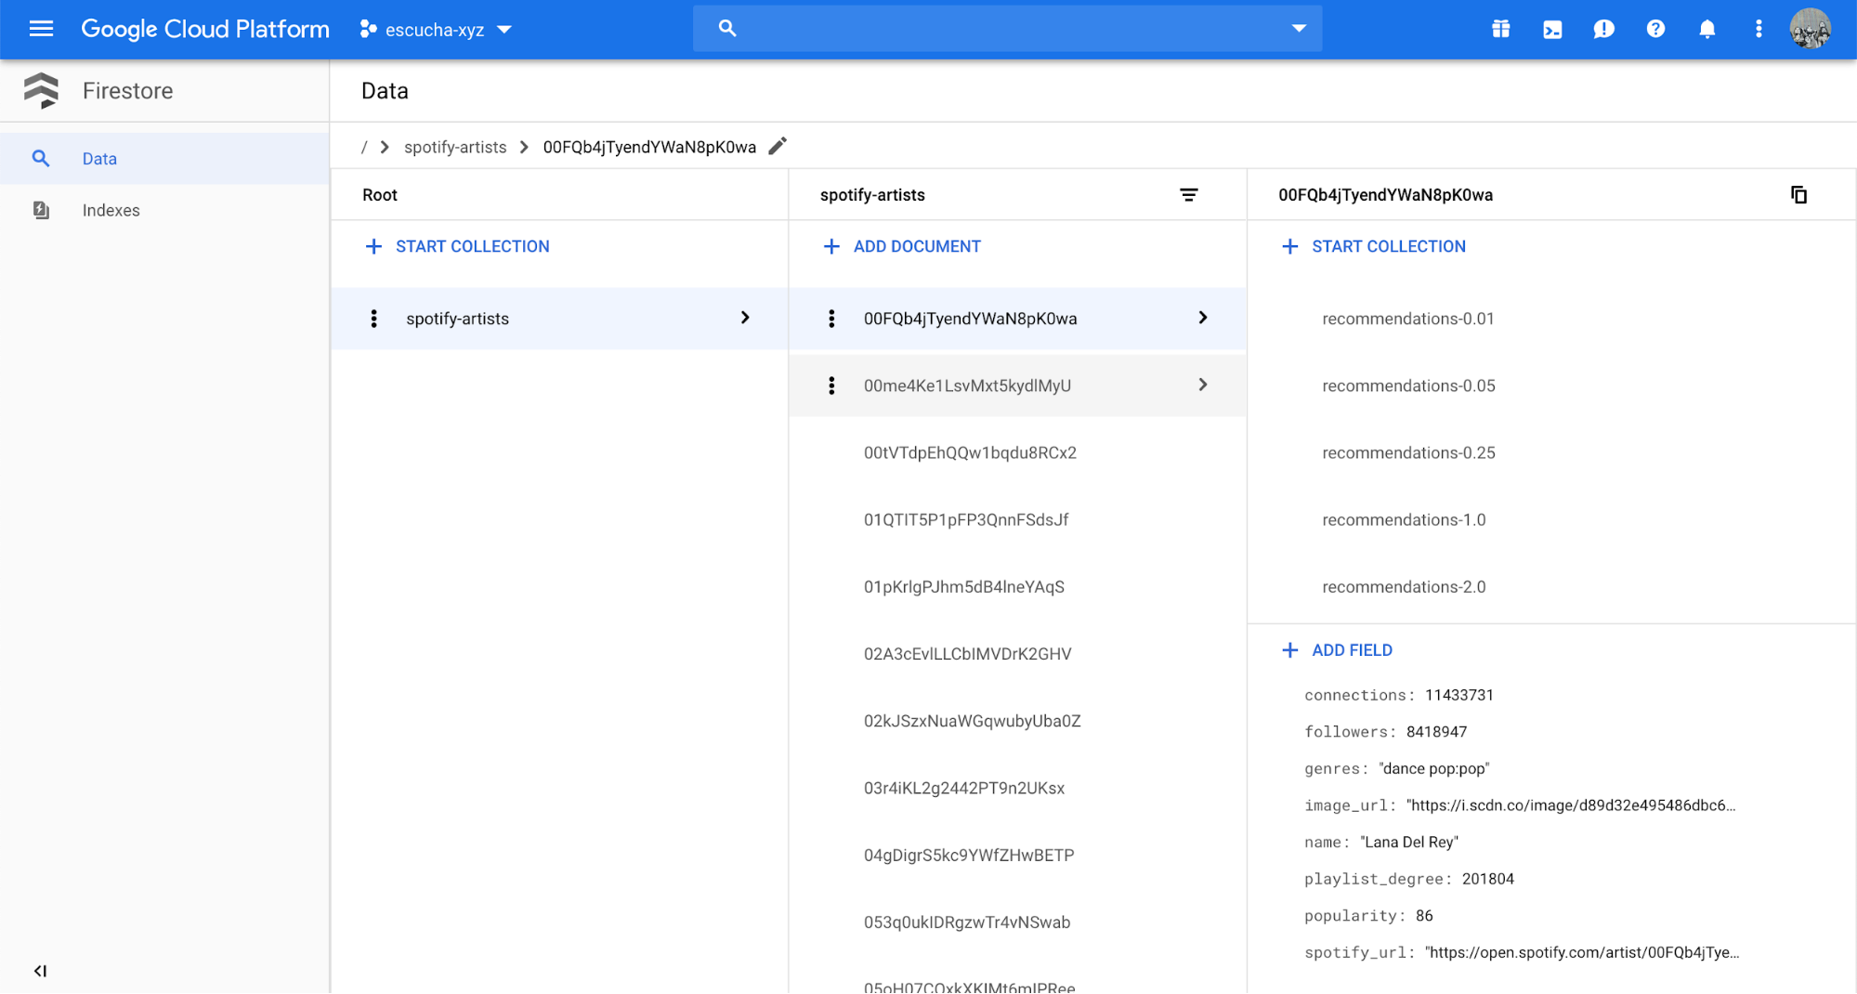Open the send feedback icon
The width and height of the screenshot is (1857, 994).
coord(1603,29)
